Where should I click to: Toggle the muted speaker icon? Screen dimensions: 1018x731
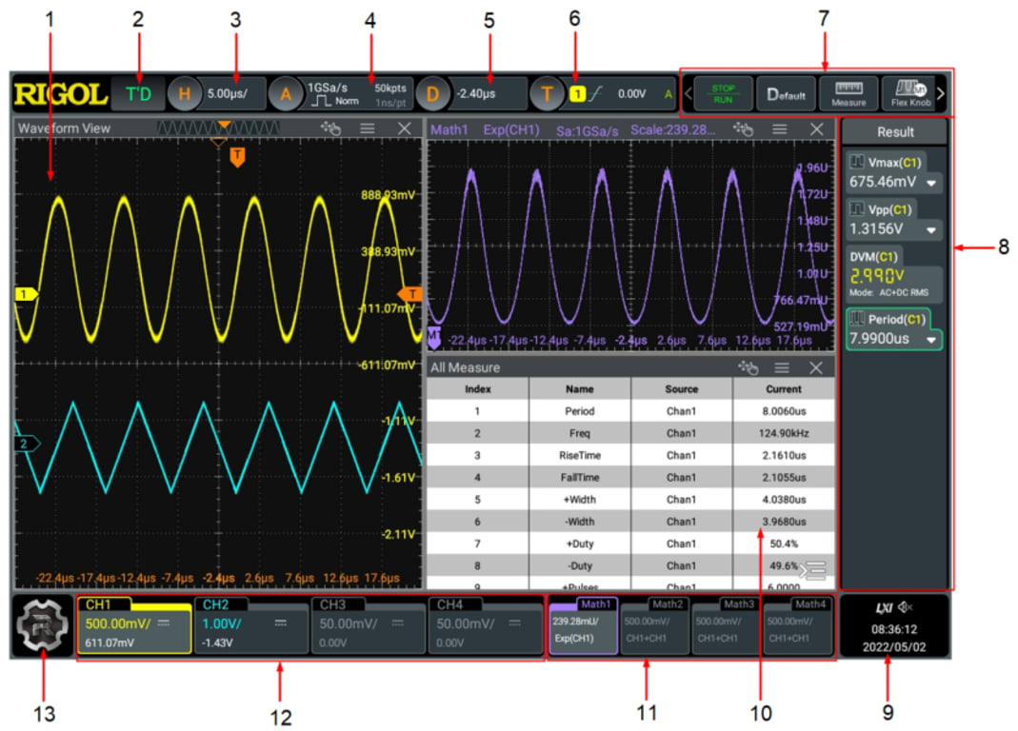click(x=906, y=607)
